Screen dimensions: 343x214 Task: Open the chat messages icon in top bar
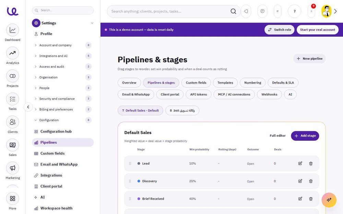(x=262, y=11)
